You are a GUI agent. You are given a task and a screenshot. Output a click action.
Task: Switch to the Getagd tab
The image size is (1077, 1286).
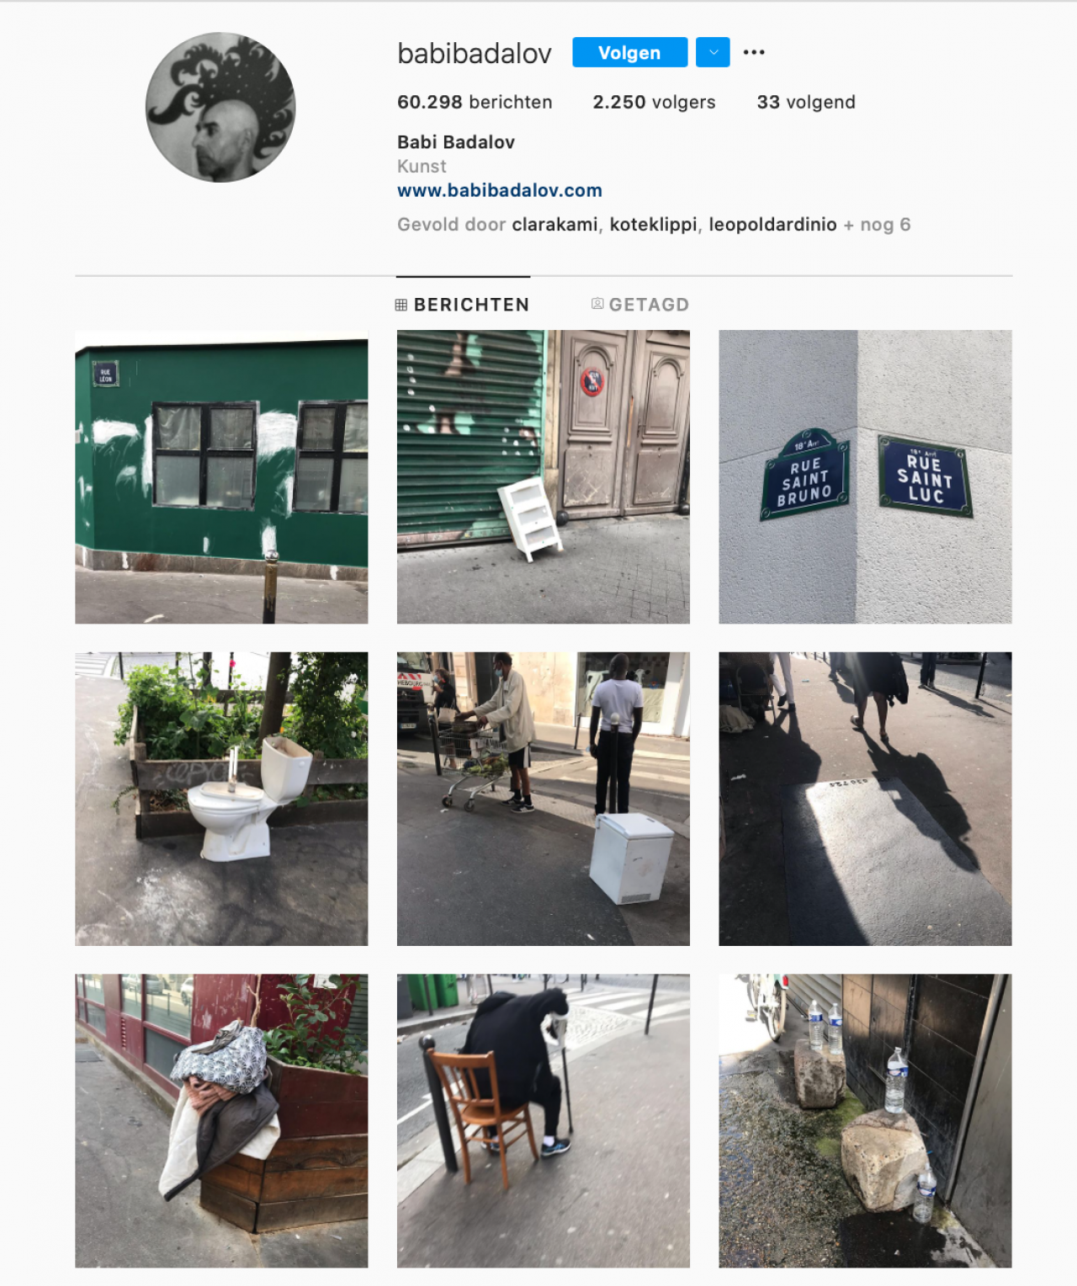pos(640,305)
